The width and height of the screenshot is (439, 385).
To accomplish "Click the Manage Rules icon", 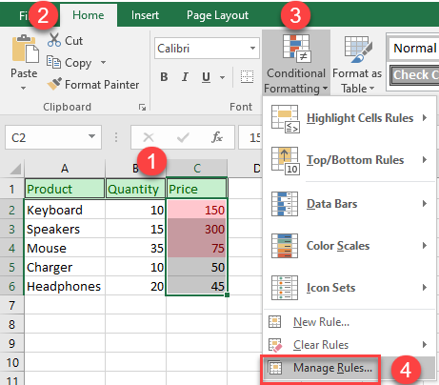I will (x=275, y=368).
